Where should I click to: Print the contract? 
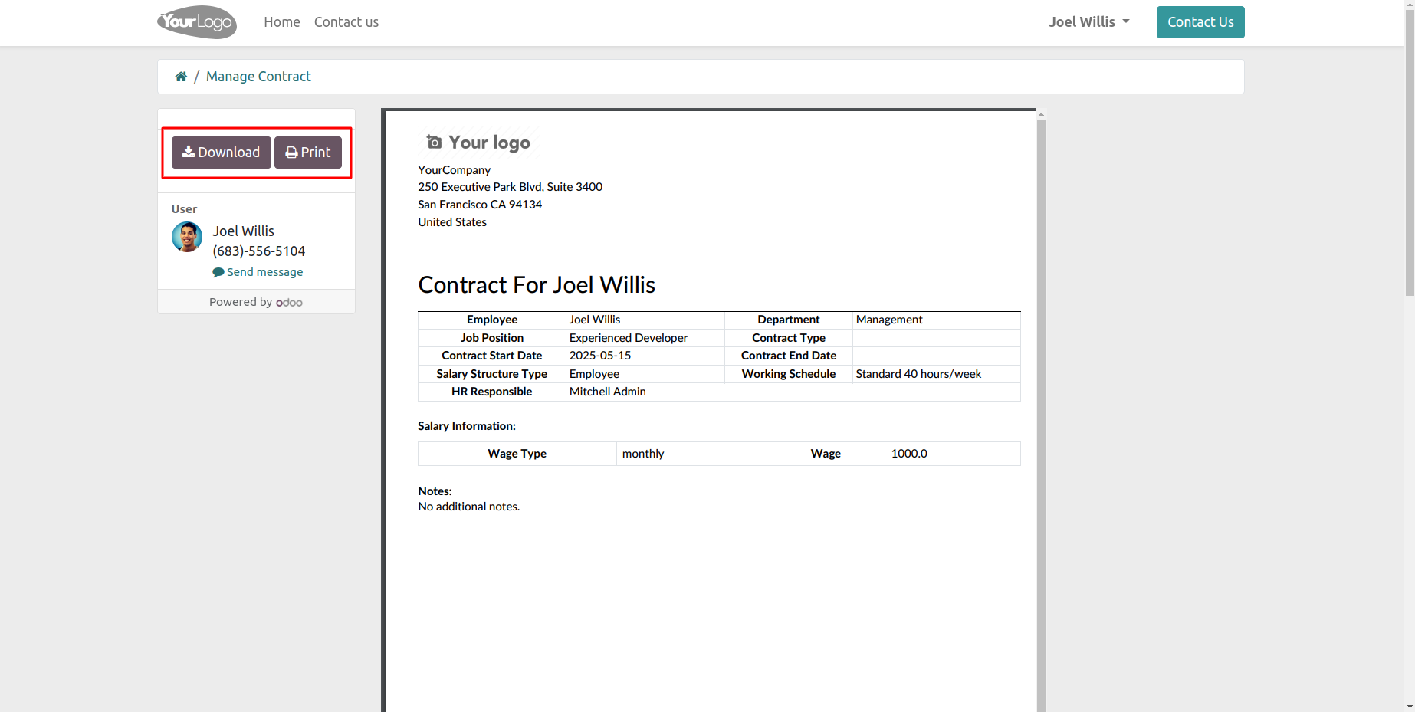pos(308,153)
